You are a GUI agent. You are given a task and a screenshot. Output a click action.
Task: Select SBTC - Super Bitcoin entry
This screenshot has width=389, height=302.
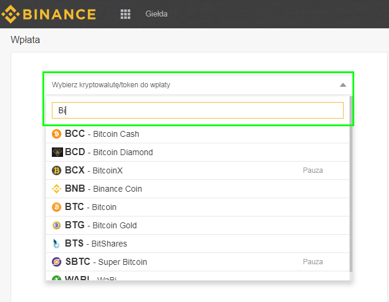[x=197, y=262]
